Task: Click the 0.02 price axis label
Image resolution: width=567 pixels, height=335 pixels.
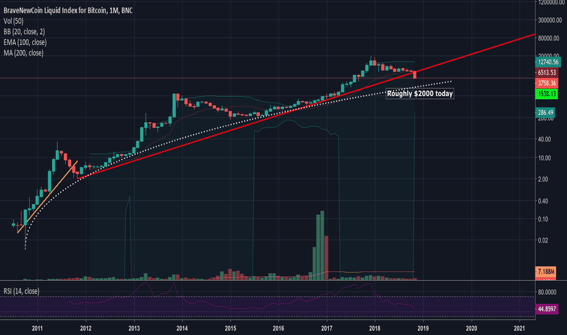Action: [543, 240]
